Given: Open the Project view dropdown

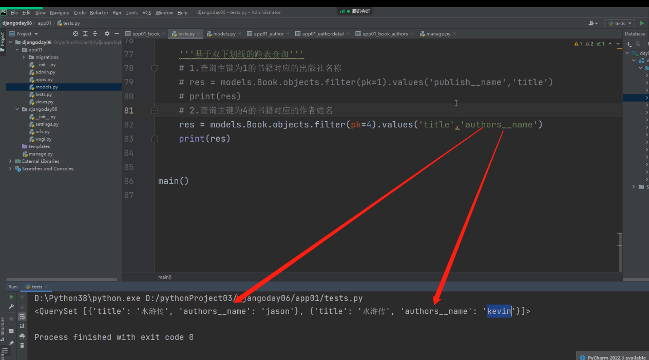Looking at the screenshot, I should (24, 34).
